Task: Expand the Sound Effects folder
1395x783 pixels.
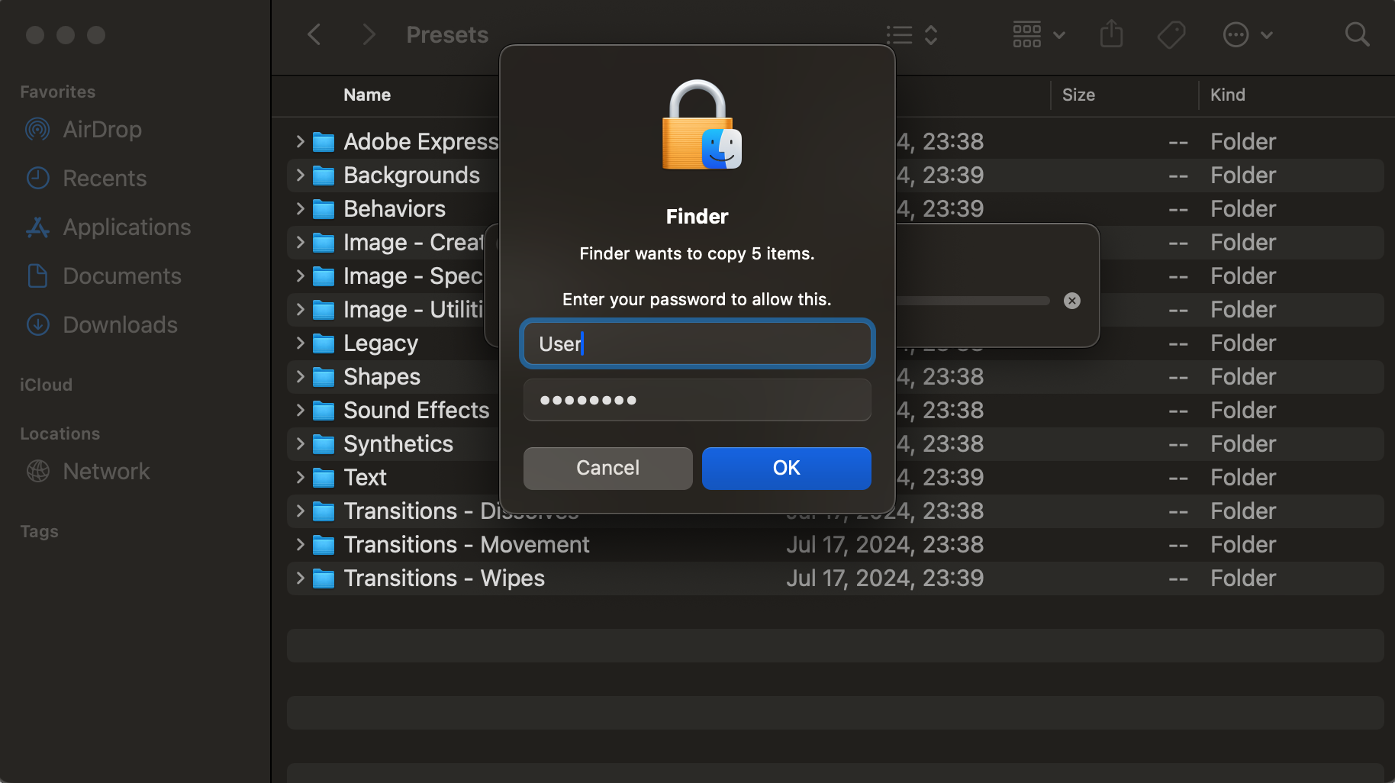Action: (300, 411)
